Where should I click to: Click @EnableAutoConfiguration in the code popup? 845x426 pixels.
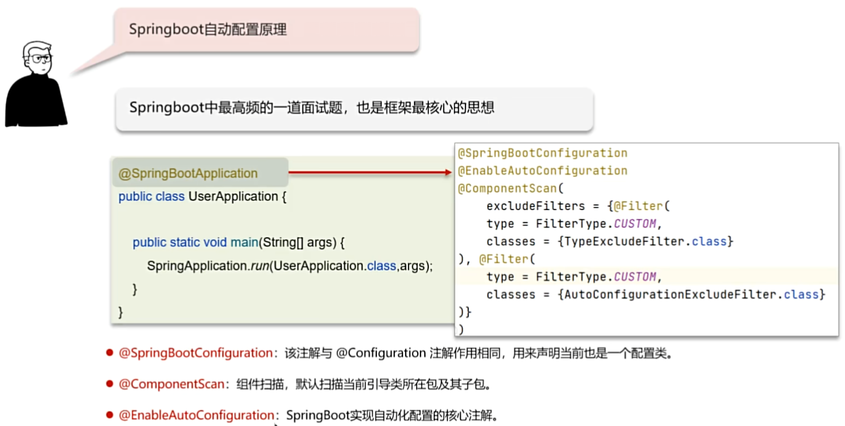tap(543, 171)
